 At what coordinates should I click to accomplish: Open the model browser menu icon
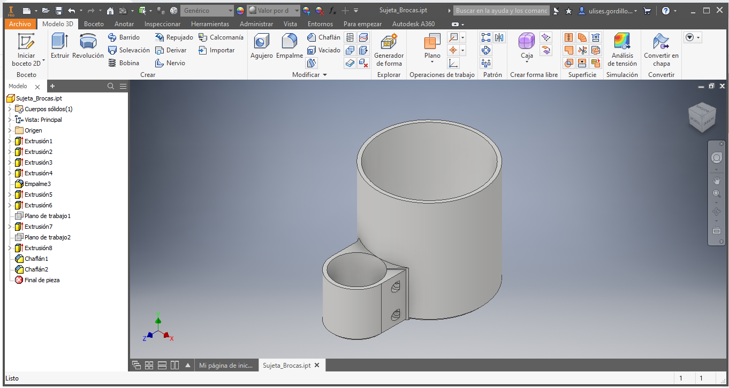click(x=123, y=86)
